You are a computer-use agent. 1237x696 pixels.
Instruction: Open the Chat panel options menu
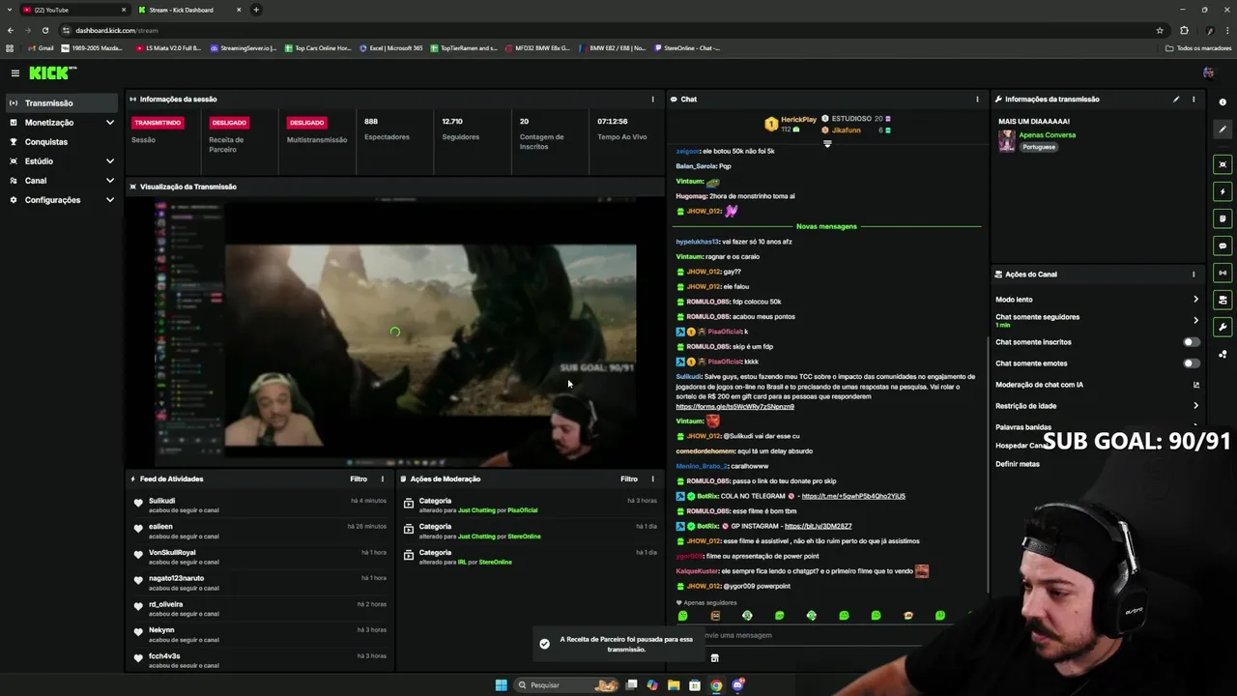[x=977, y=99]
